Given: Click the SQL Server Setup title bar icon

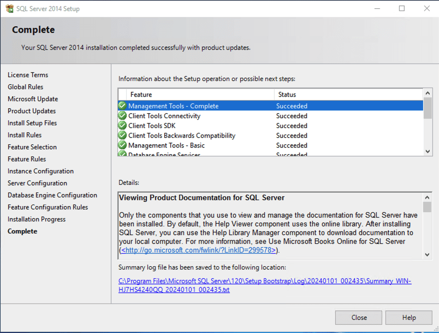Looking at the screenshot, I should click(x=9, y=8).
